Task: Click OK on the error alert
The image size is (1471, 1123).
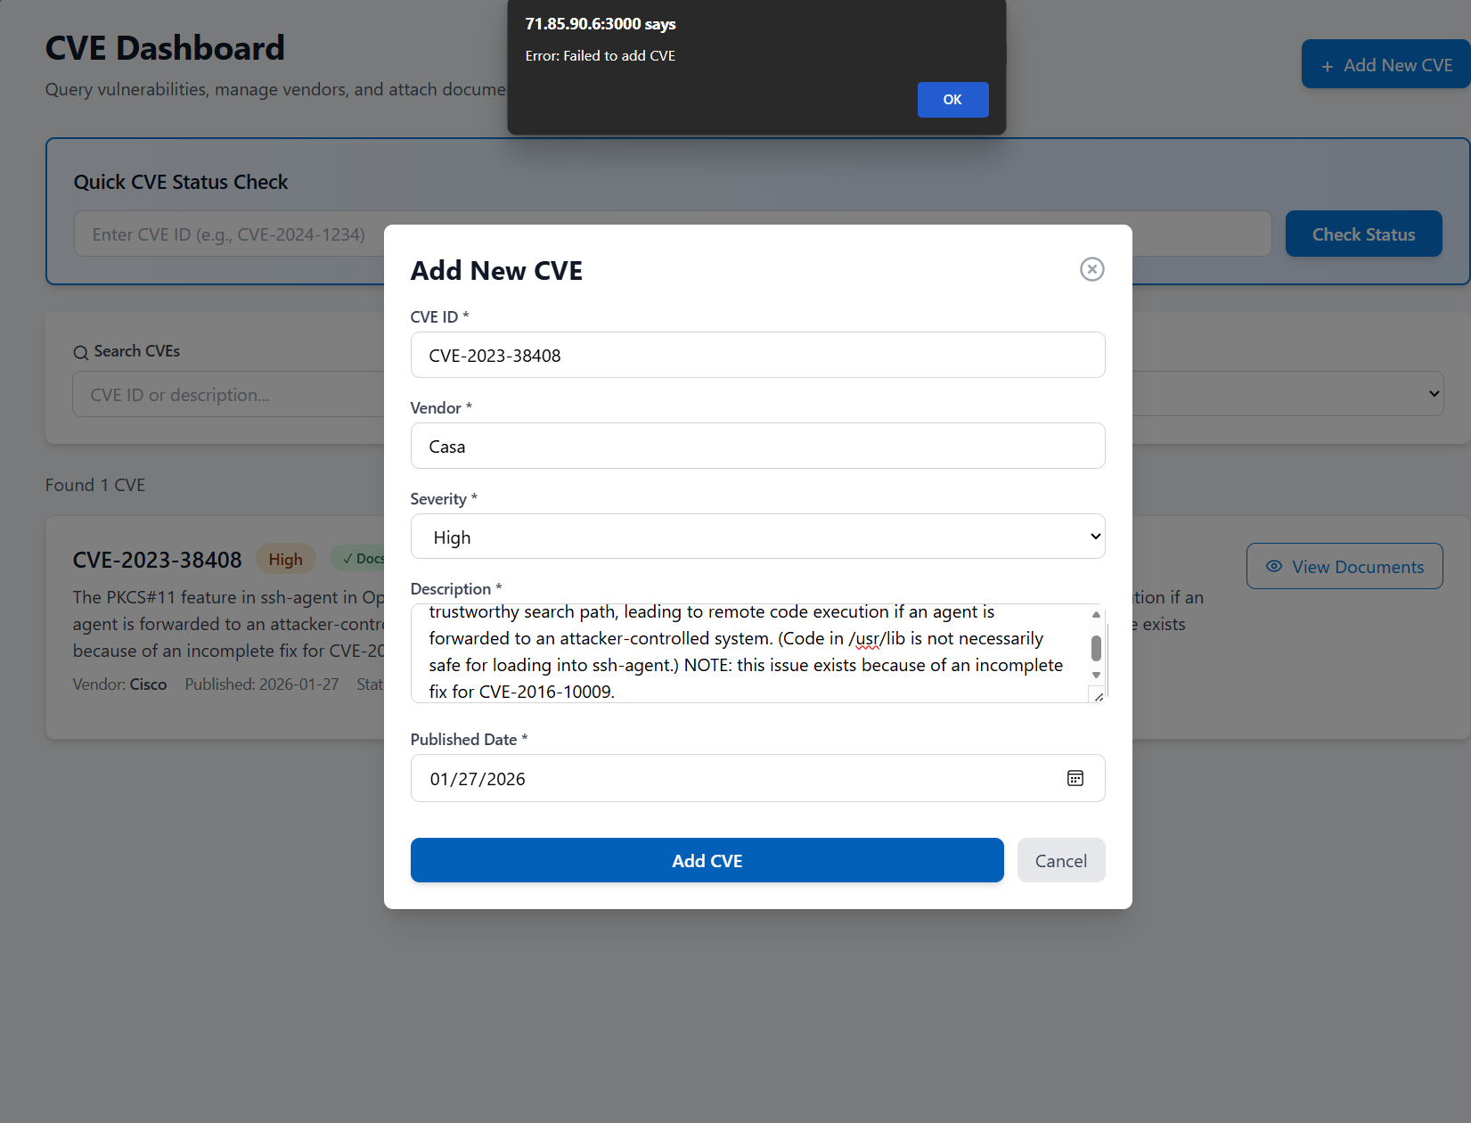Action: coord(952,100)
